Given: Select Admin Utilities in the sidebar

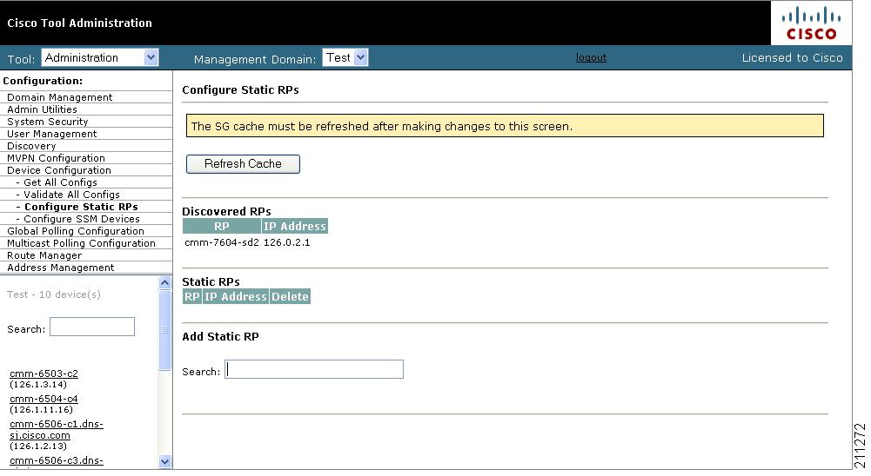Looking at the screenshot, I should 42,109.
